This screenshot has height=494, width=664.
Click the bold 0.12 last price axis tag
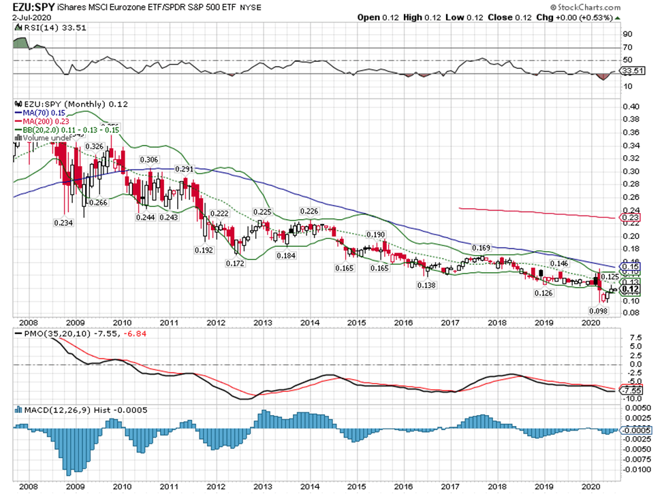[631, 289]
